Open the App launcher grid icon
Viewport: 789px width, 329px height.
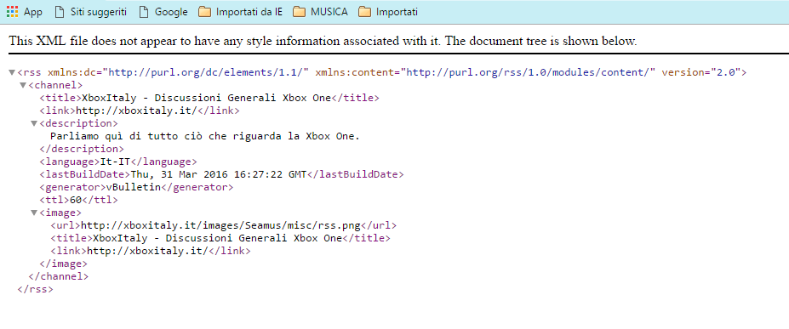coord(12,12)
